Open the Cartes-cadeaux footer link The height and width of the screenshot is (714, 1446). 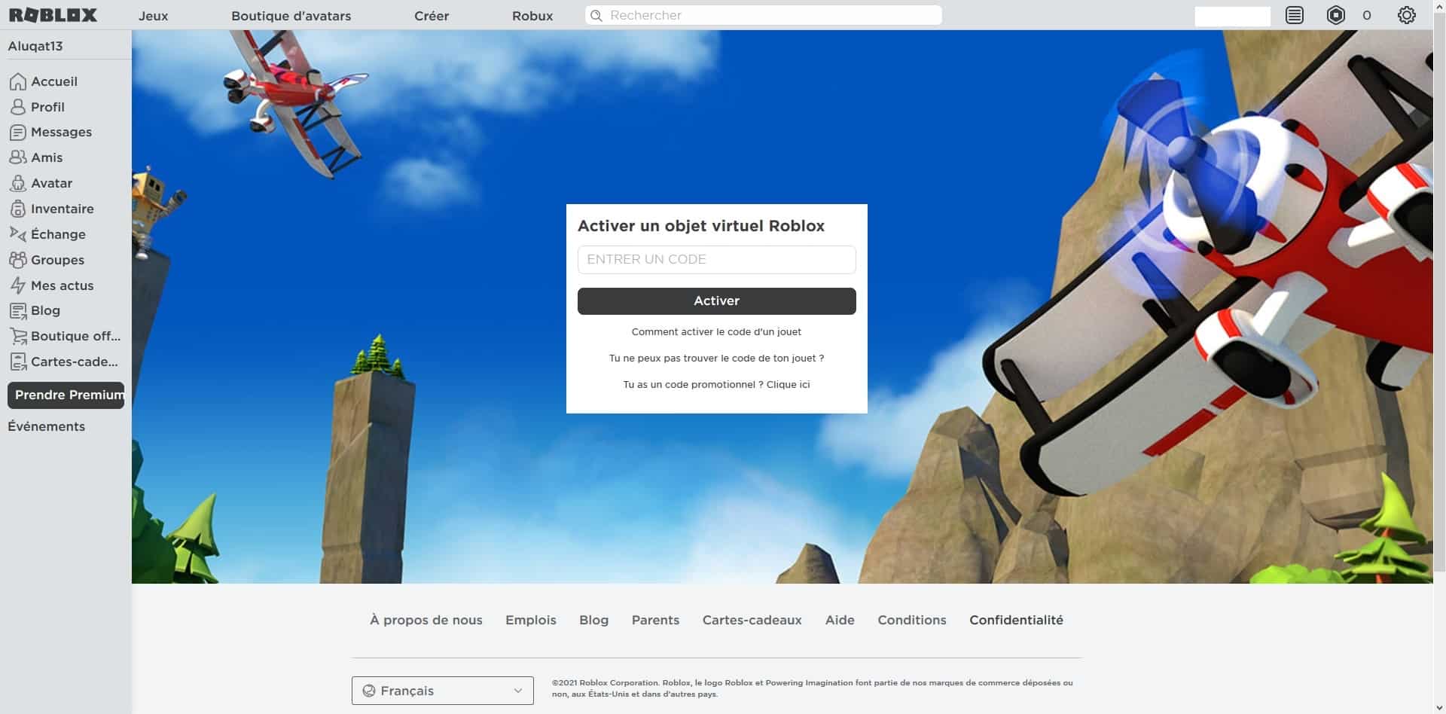pos(752,620)
